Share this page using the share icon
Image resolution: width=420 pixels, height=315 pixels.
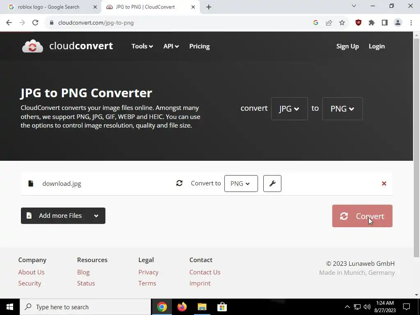click(x=329, y=23)
